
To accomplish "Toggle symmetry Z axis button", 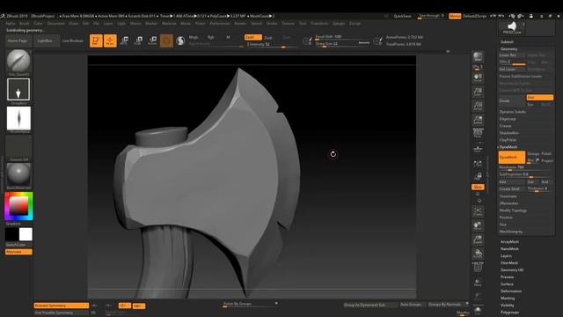I will pos(125,306).
